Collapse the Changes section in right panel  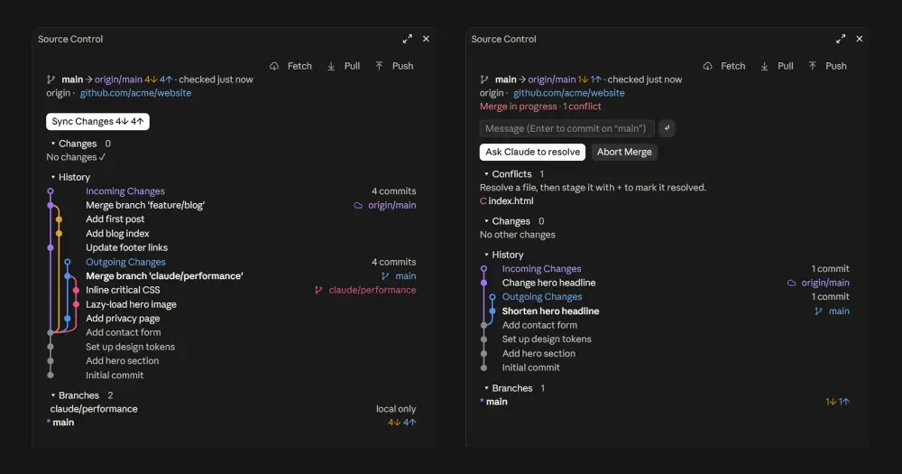click(507, 221)
